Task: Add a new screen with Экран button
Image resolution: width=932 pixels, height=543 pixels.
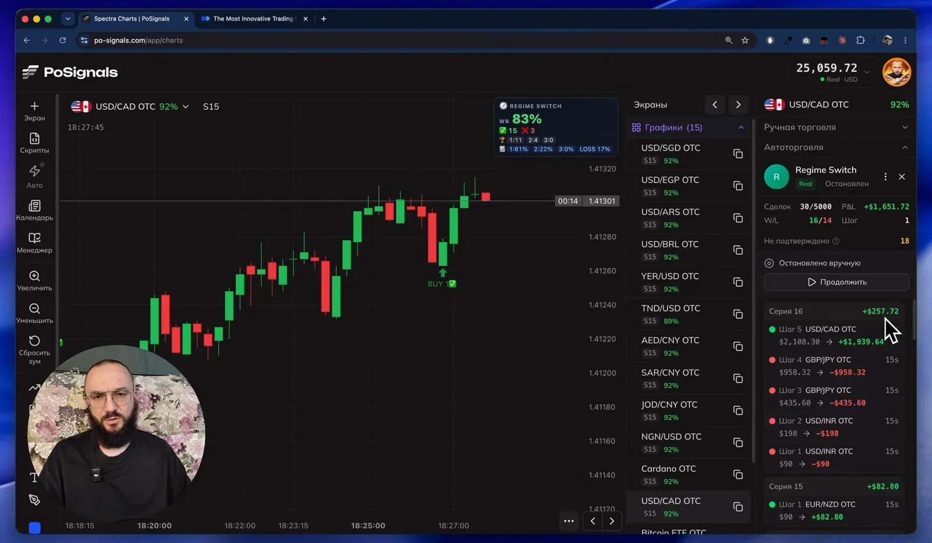Action: pyautogui.click(x=34, y=111)
